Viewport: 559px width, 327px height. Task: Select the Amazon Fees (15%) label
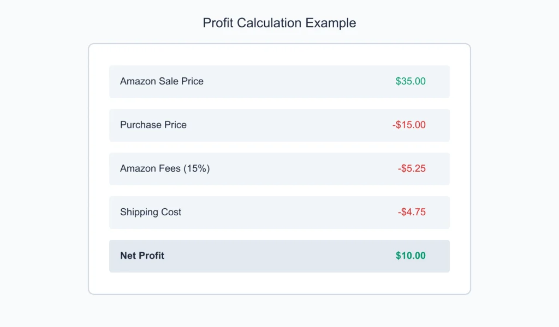165,168
